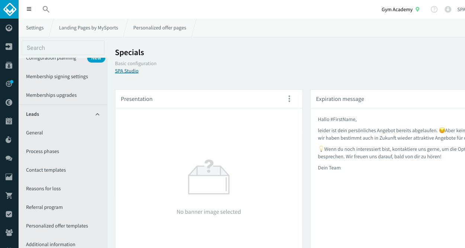Click the green location pin beside Gym Academy
The height and width of the screenshot is (248, 465).
coord(417,9)
